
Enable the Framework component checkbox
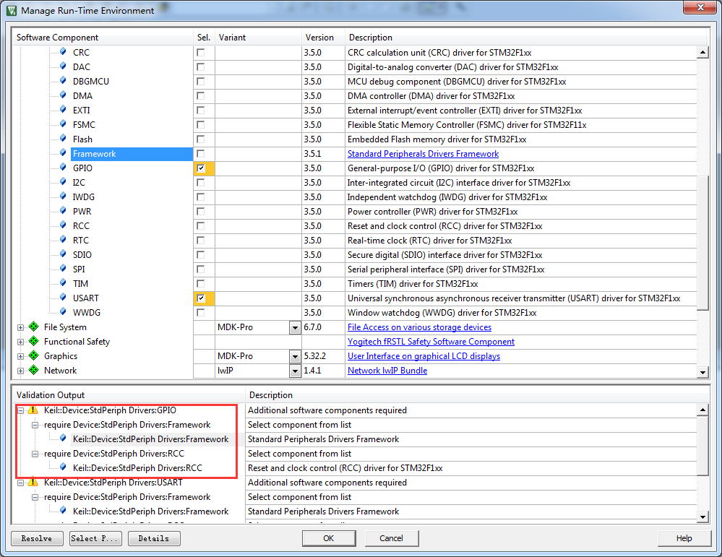pos(201,154)
